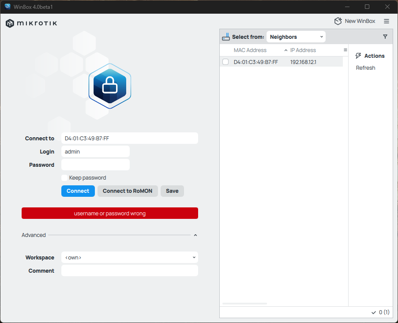
Task: Click the Connect to address field
Action: 129,139
